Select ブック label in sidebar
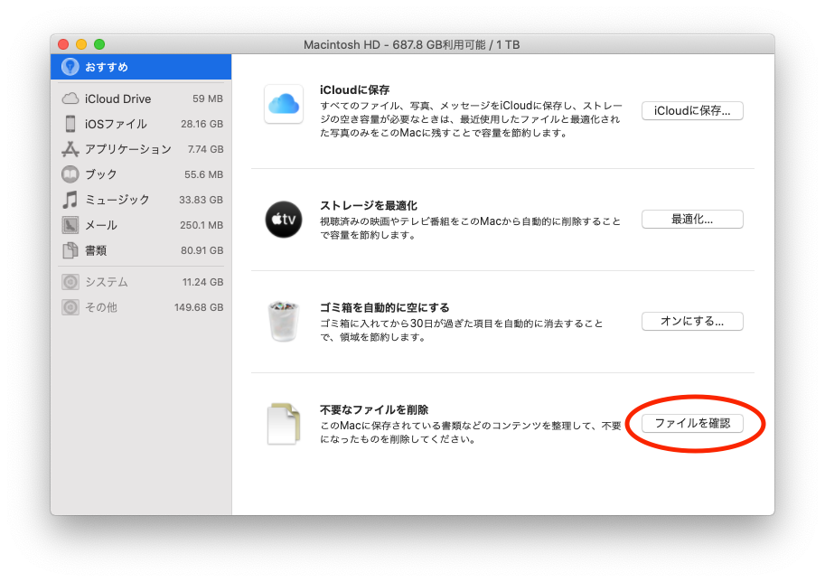 tap(100, 174)
